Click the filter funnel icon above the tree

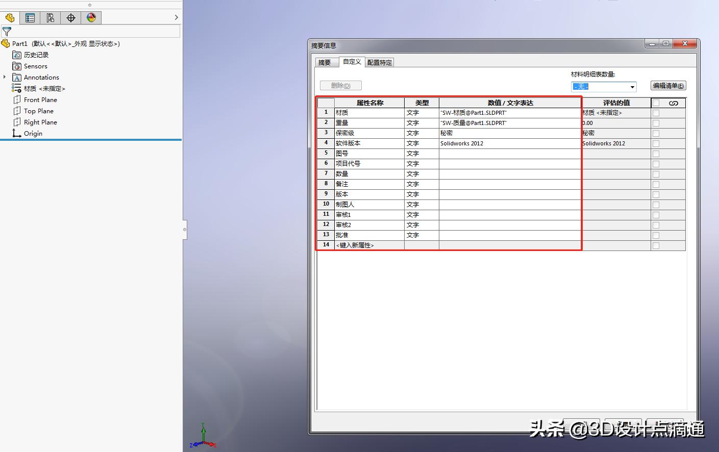(x=7, y=31)
